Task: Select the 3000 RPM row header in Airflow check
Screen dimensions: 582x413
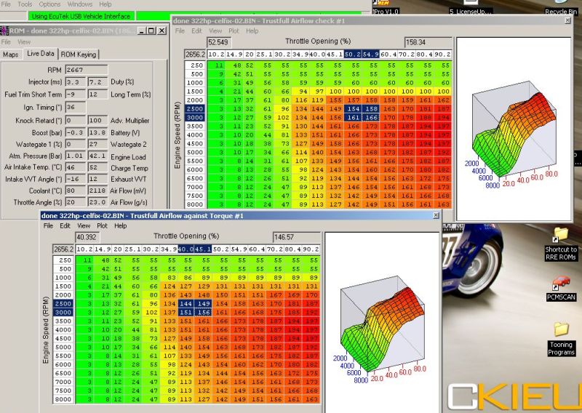Action: point(194,117)
